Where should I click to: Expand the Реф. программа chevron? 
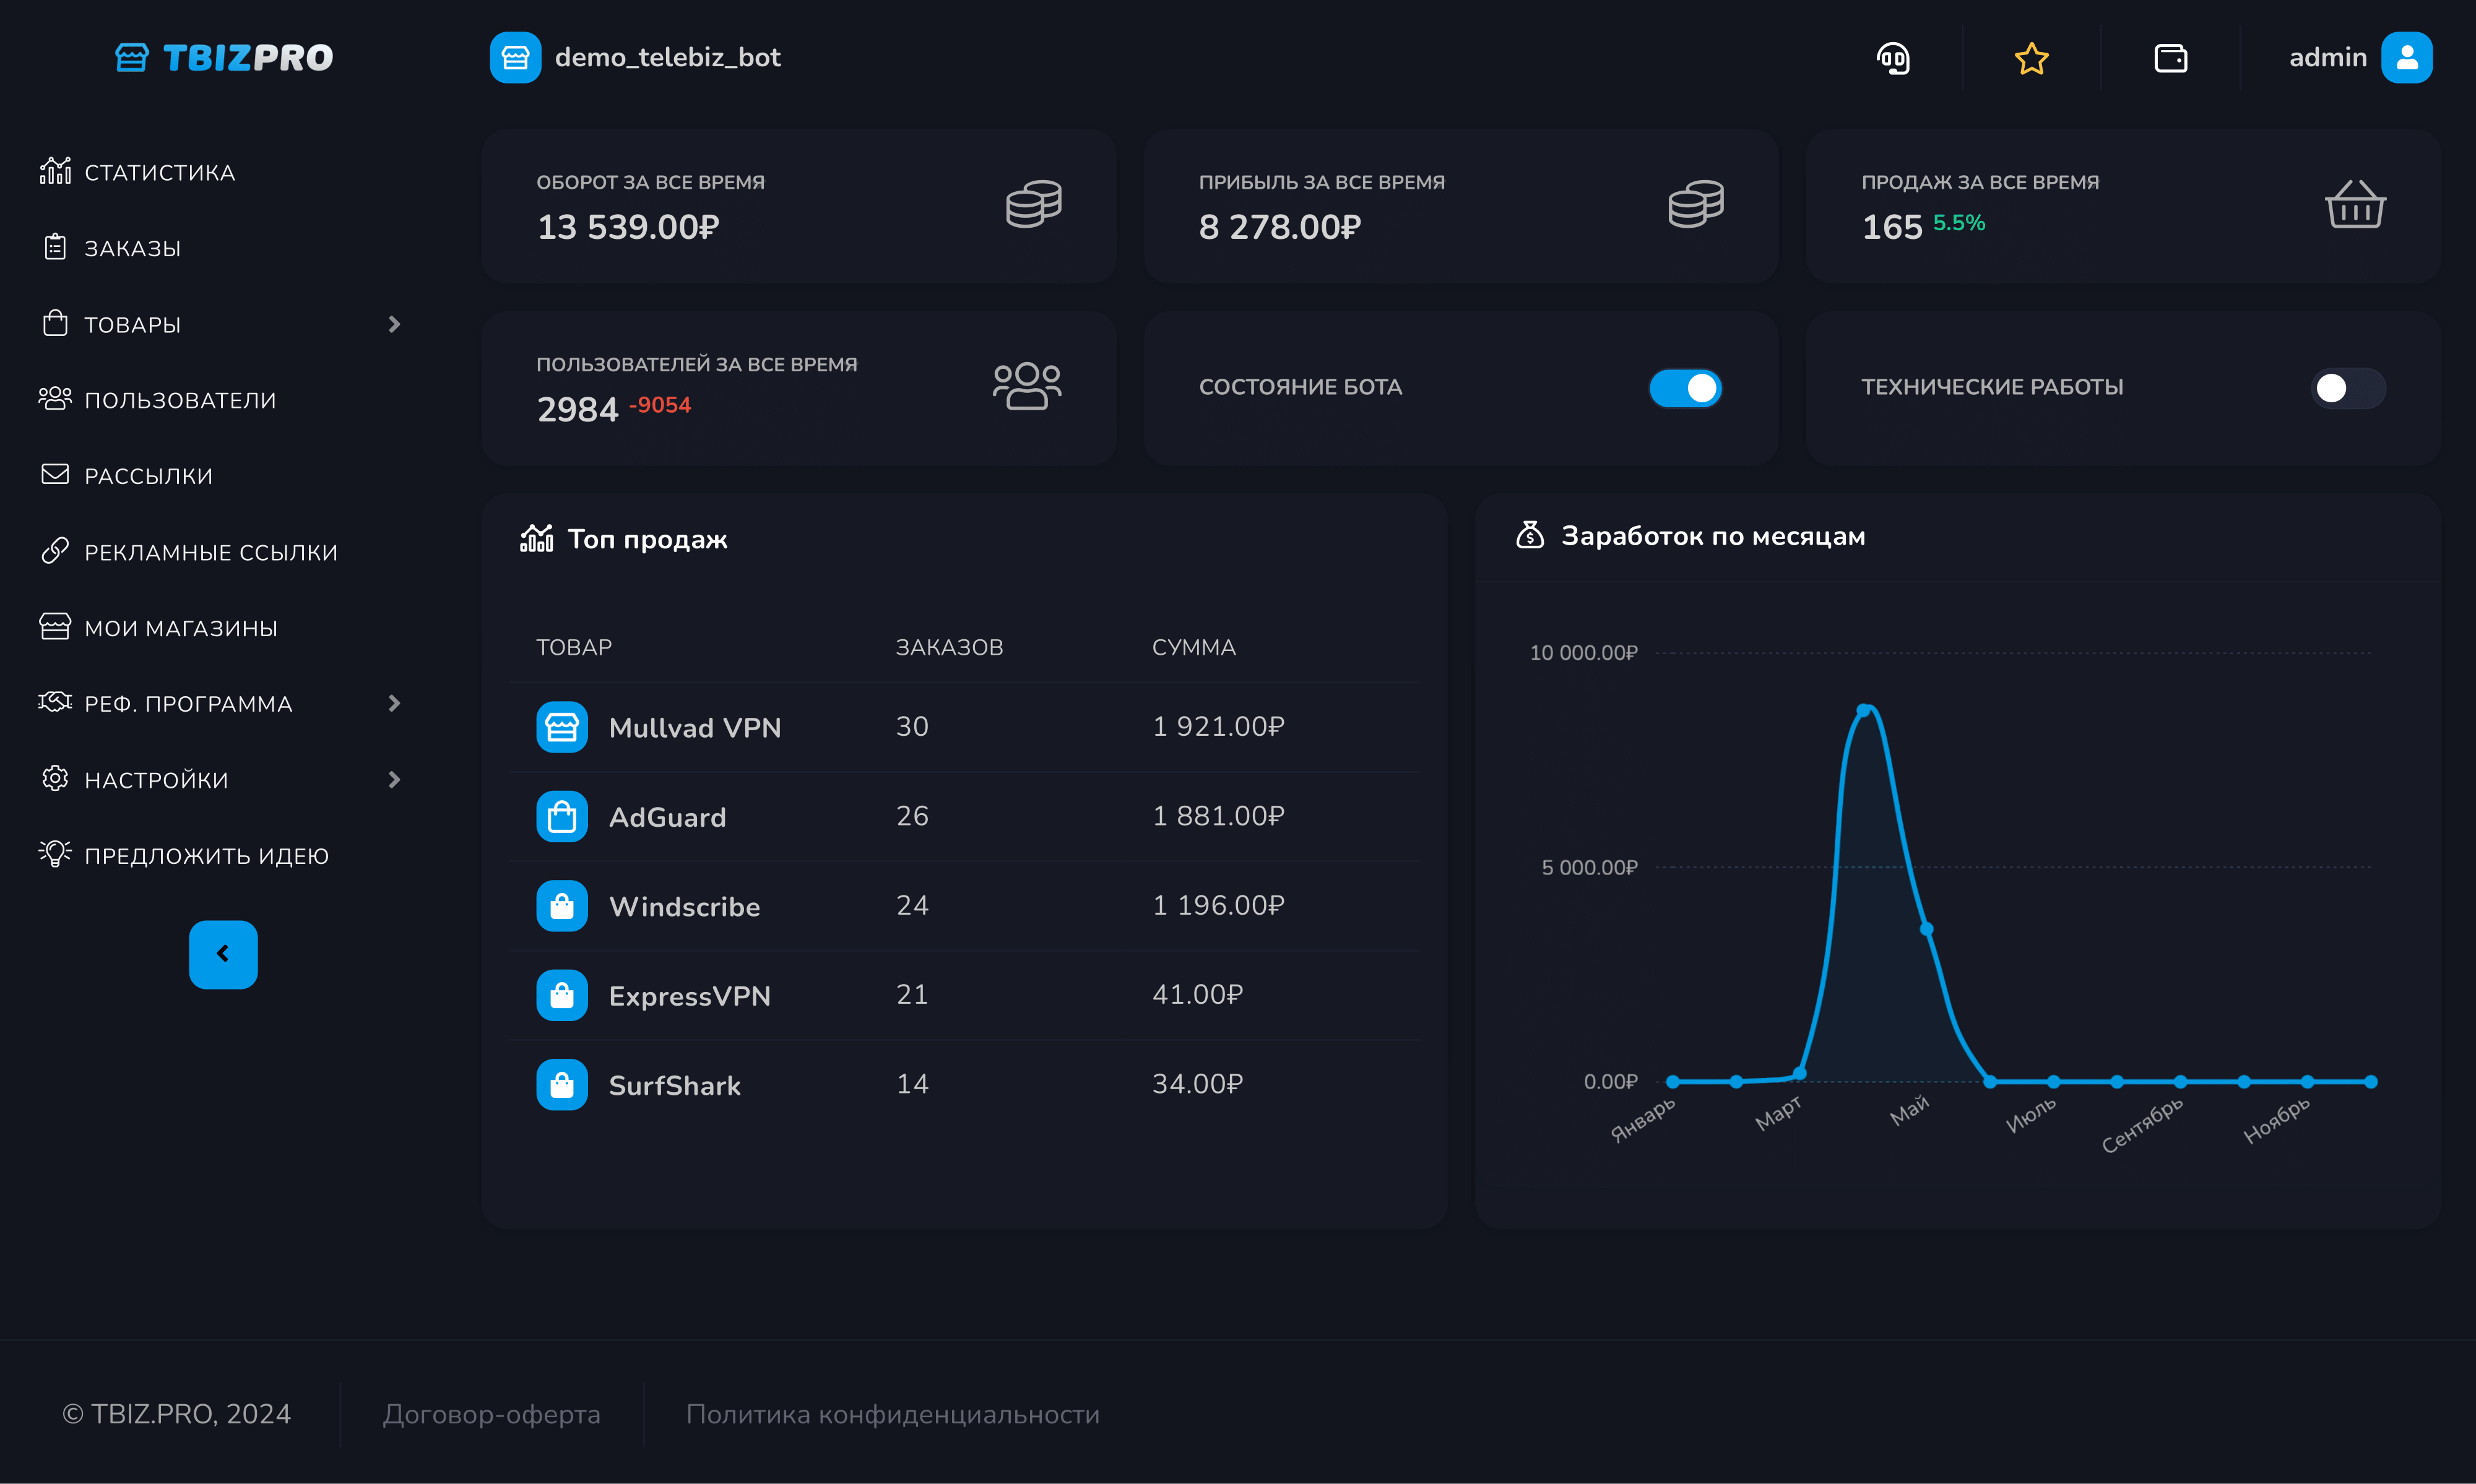tap(394, 704)
